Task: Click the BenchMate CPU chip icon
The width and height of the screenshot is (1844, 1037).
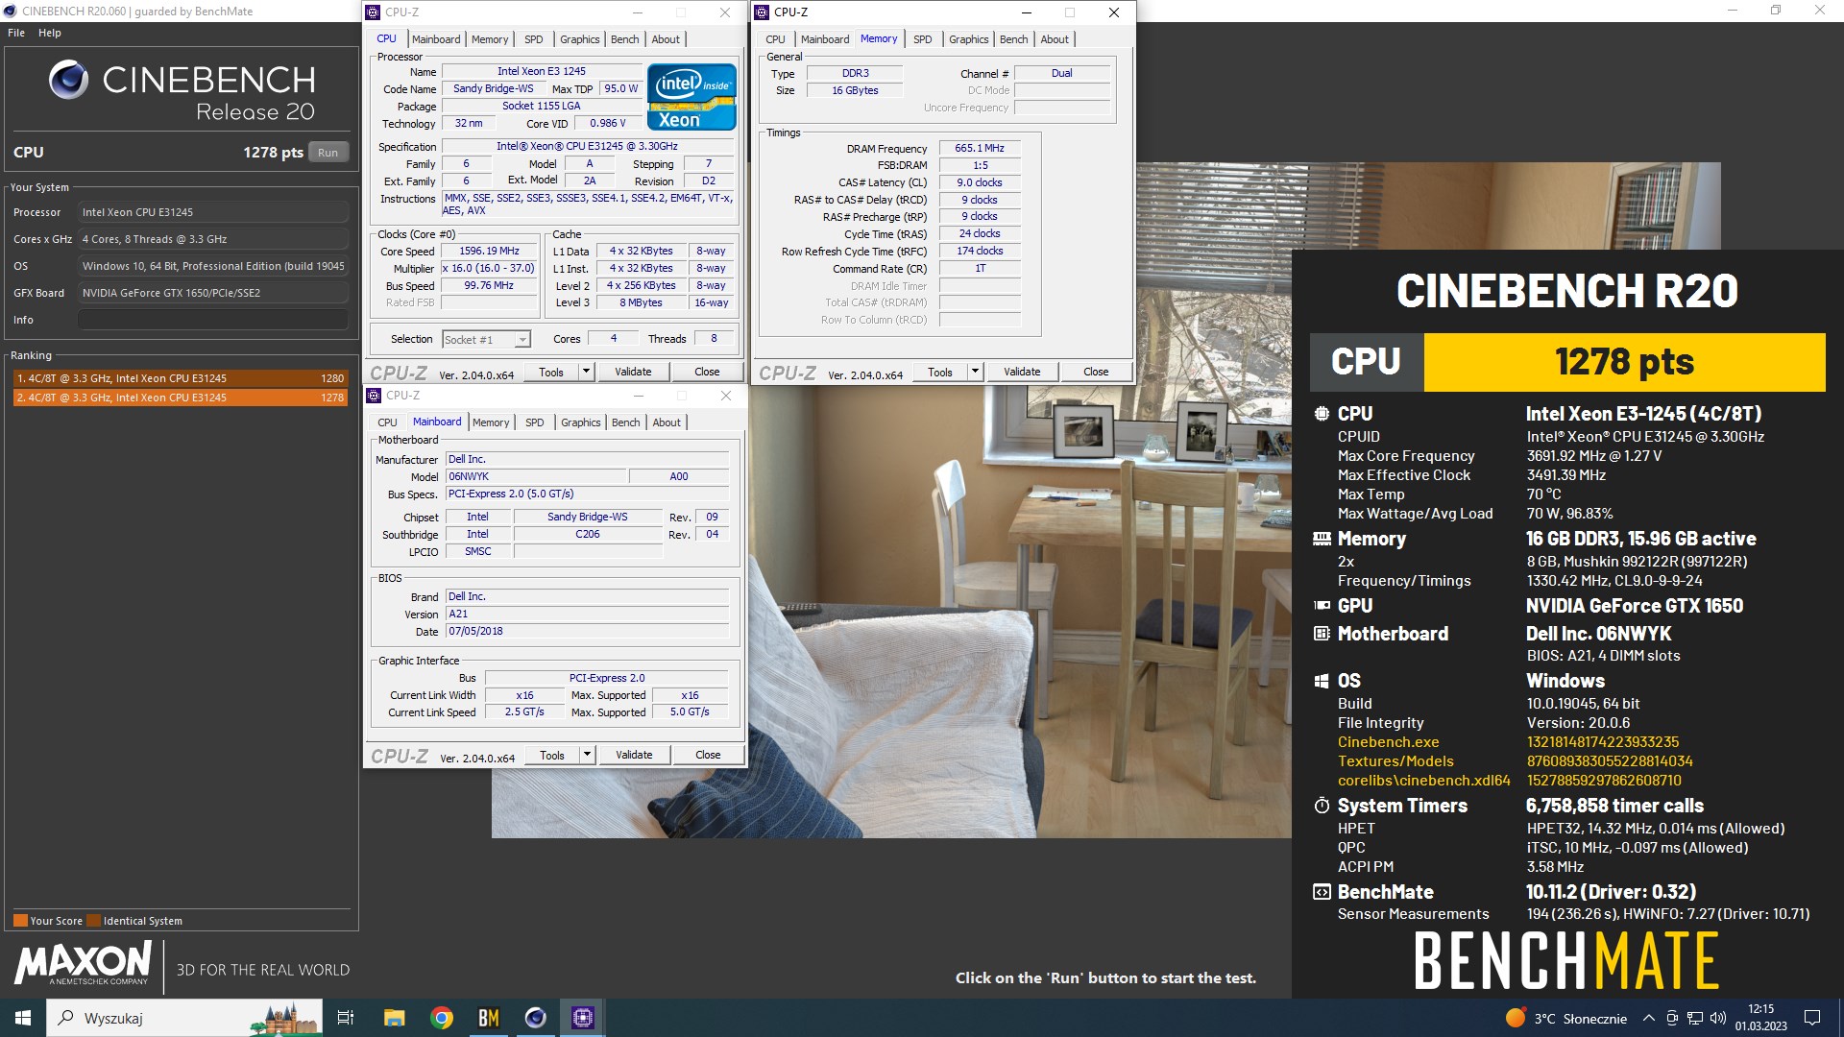Action: [1322, 414]
